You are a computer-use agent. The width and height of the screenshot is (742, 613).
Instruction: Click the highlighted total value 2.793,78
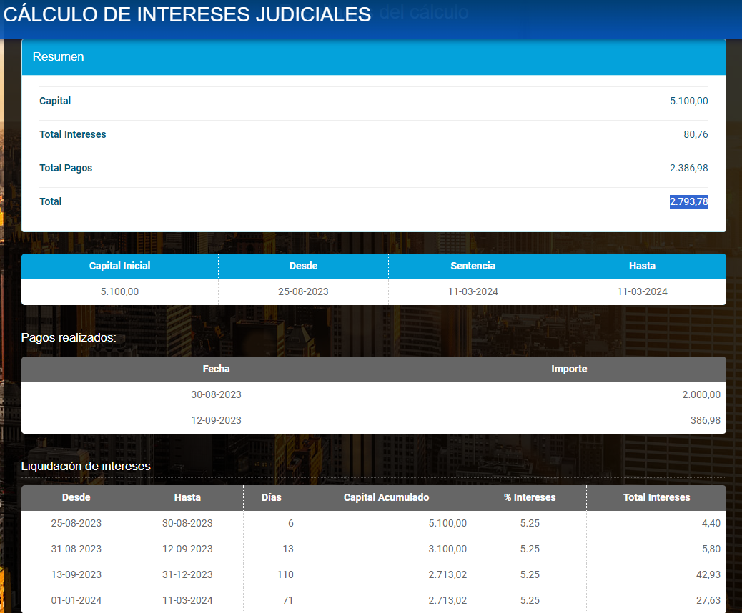(x=688, y=201)
